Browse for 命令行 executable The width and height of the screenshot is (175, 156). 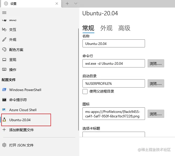[156, 63]
